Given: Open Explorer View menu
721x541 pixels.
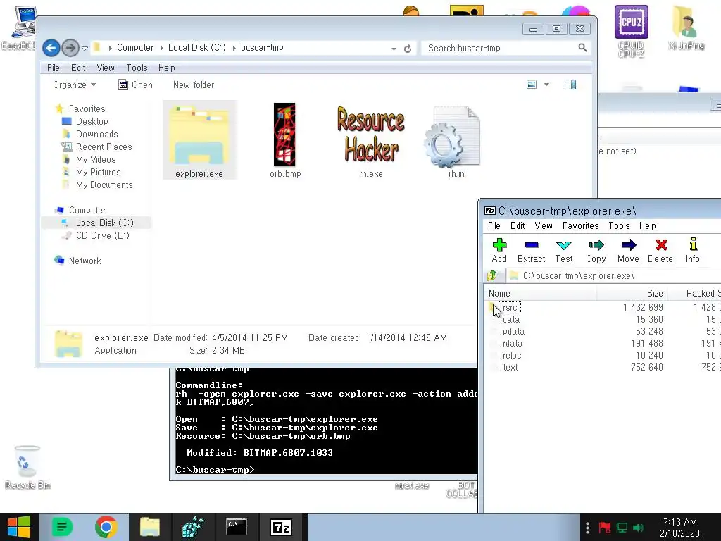Looking at the screenshot, I should 106,68.
